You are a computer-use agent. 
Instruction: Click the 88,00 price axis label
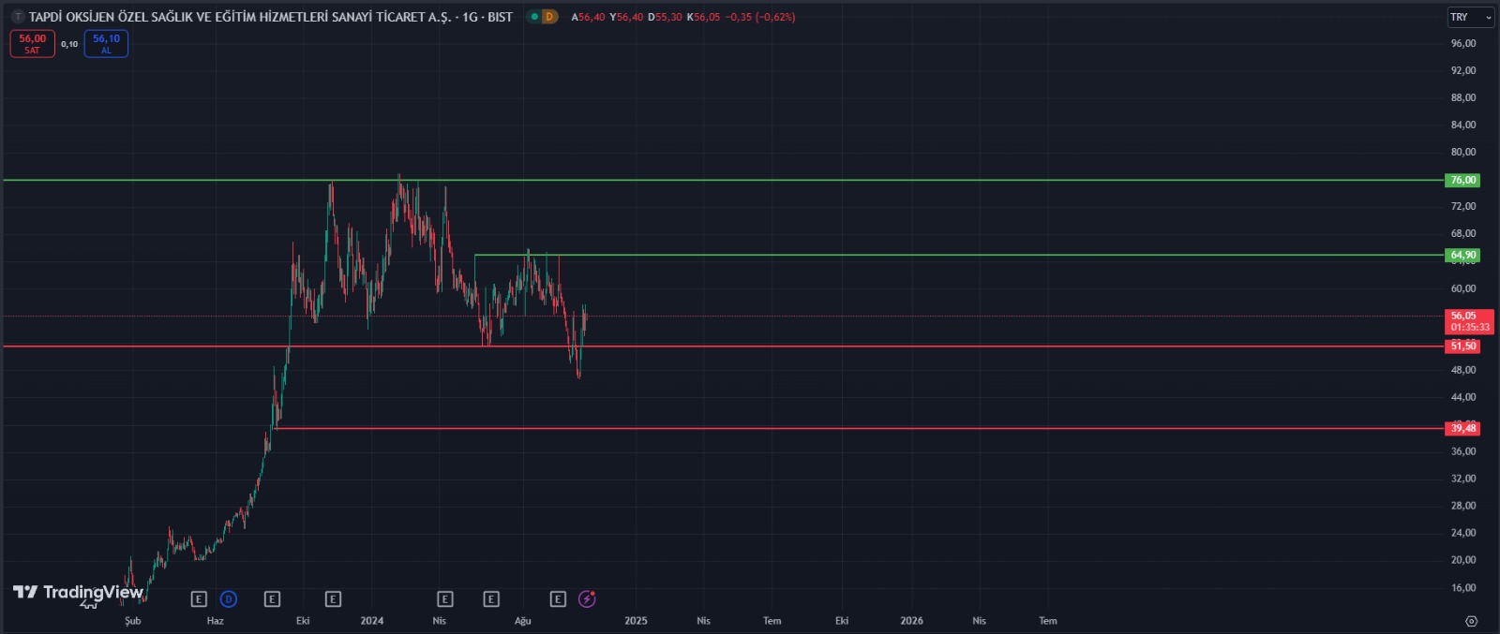coord(1462,97)
